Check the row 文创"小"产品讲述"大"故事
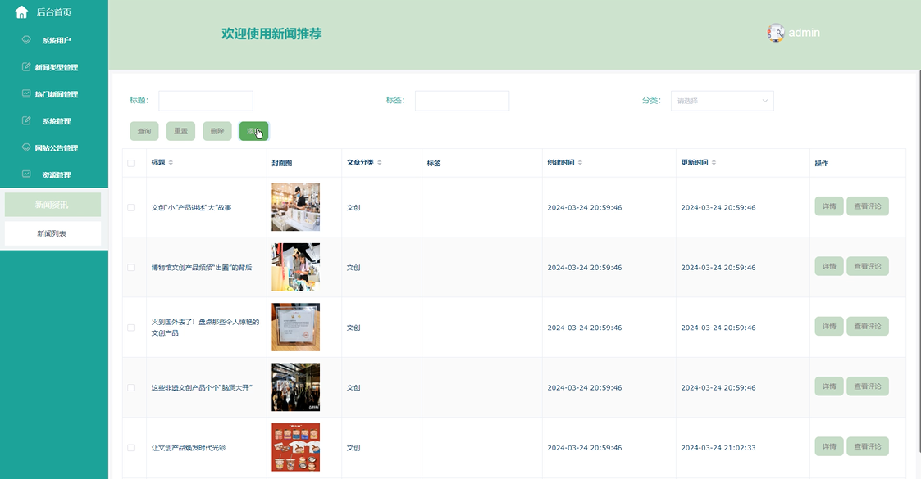The height and width of the screenshot is (479, 921). pyautogui.click(x=131, y=207)
